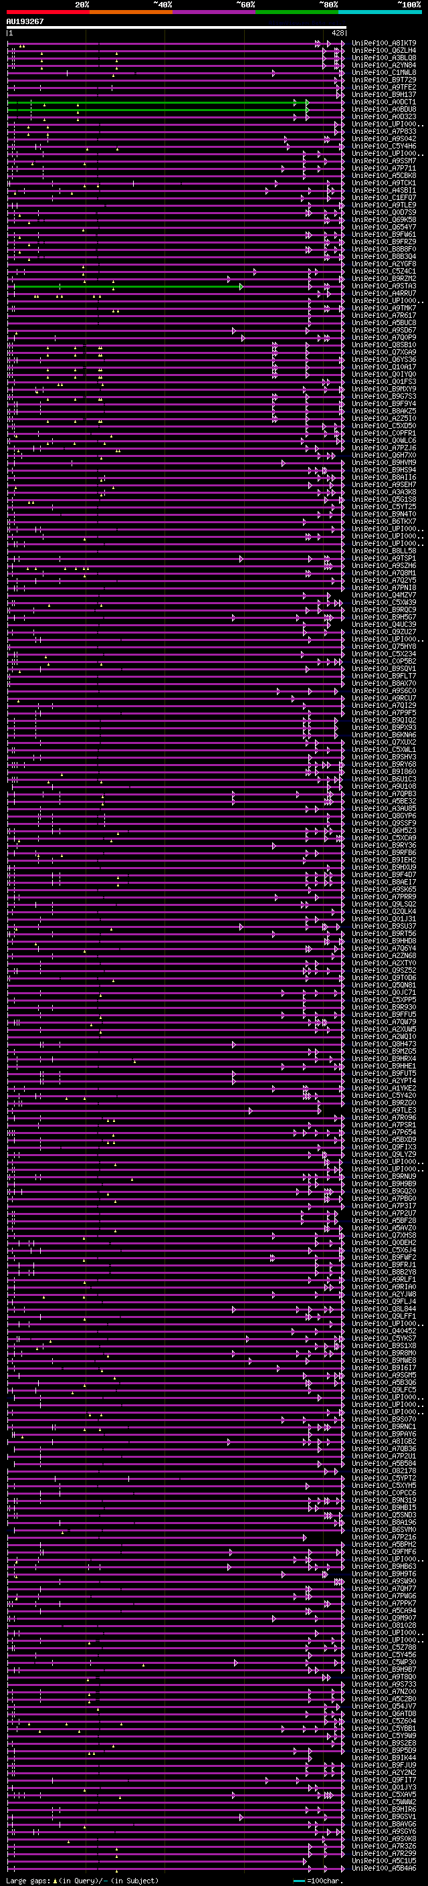Viewport: 428px width, 1886px height.
Task: Click the cyan ~100% identity legend bar
Action: [380, 12]
